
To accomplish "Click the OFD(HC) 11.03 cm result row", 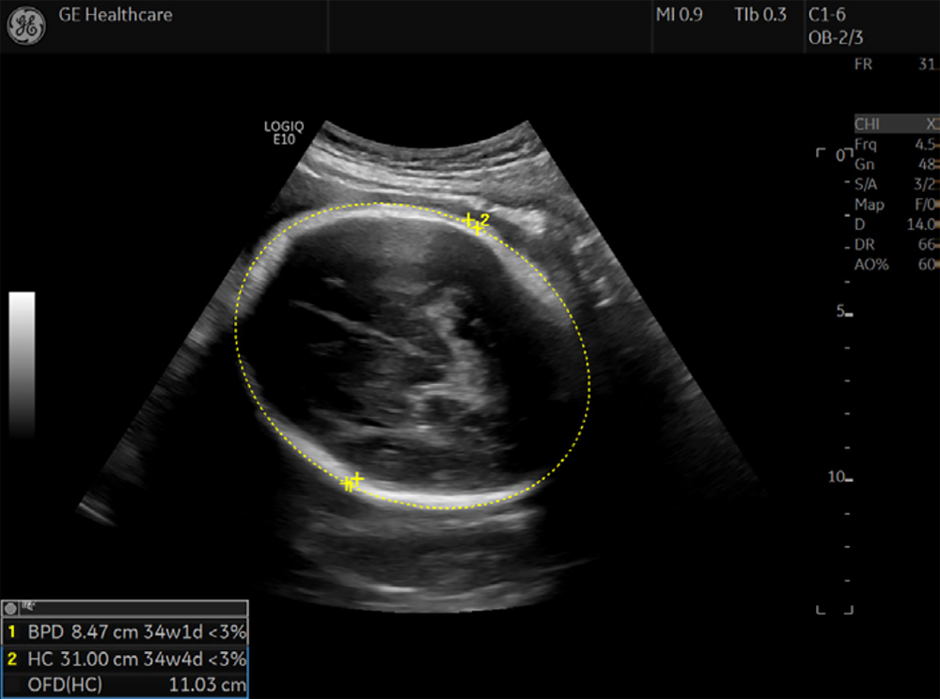I will point(125,685).
